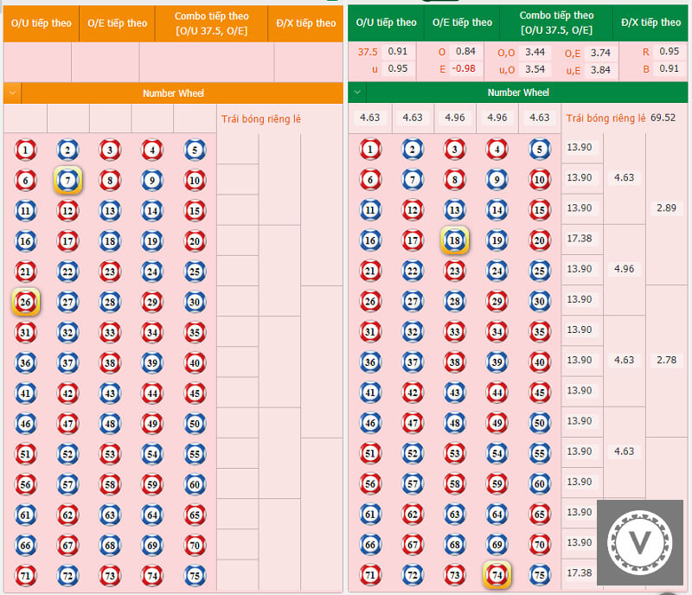Screen dimensions: 692x595
Task: Bet on O,E combo odds 3.74
Action: (600, 53)
